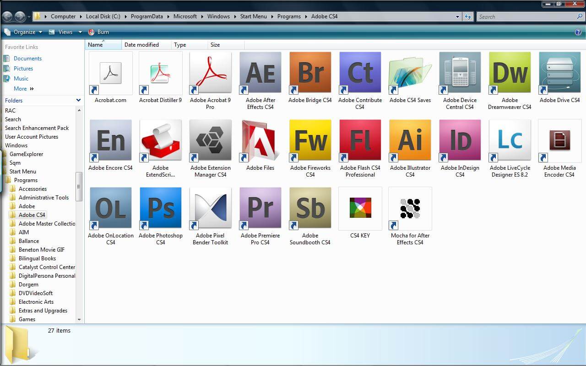Click the Adobe Contribute CS4 icon
The image size is (586, 366).
coord(360,73)
